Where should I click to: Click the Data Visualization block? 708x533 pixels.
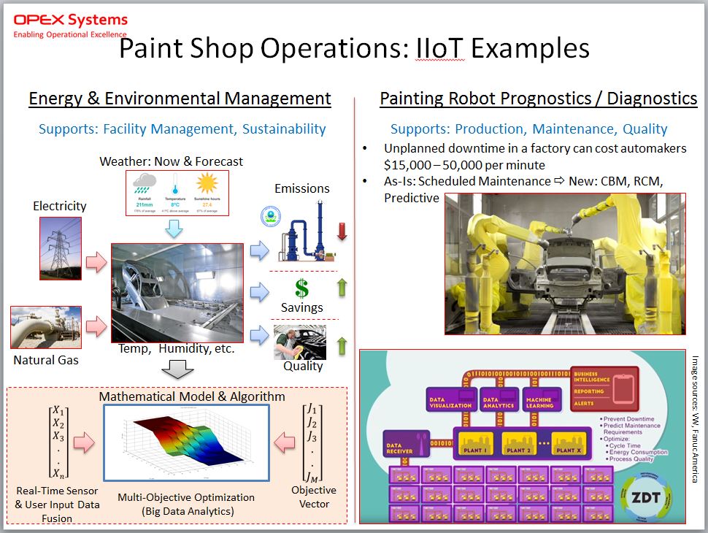pos(451,399)
